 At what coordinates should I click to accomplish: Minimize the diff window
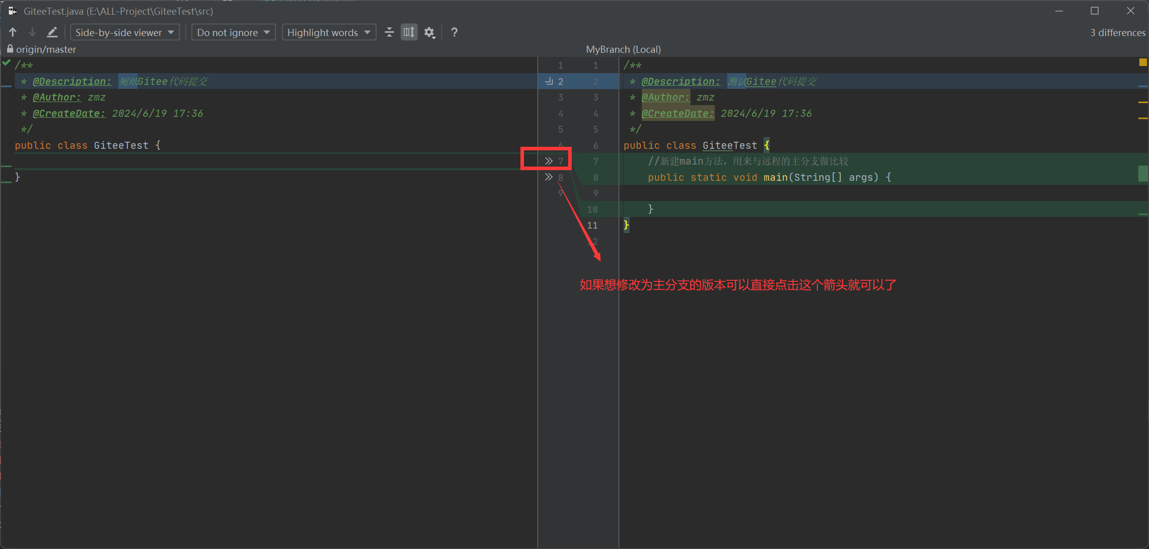point(1059,11)
